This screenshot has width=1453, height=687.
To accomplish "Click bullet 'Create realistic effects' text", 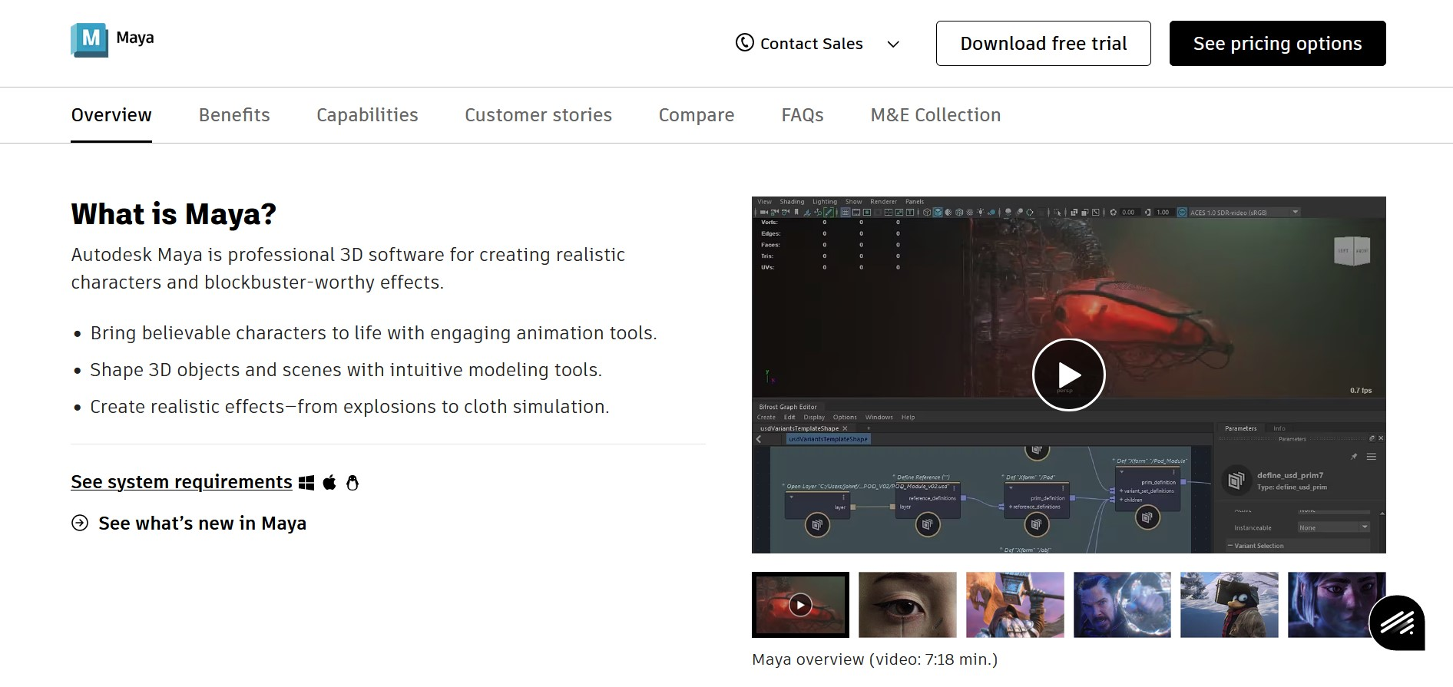I will (x=349, y=407).
